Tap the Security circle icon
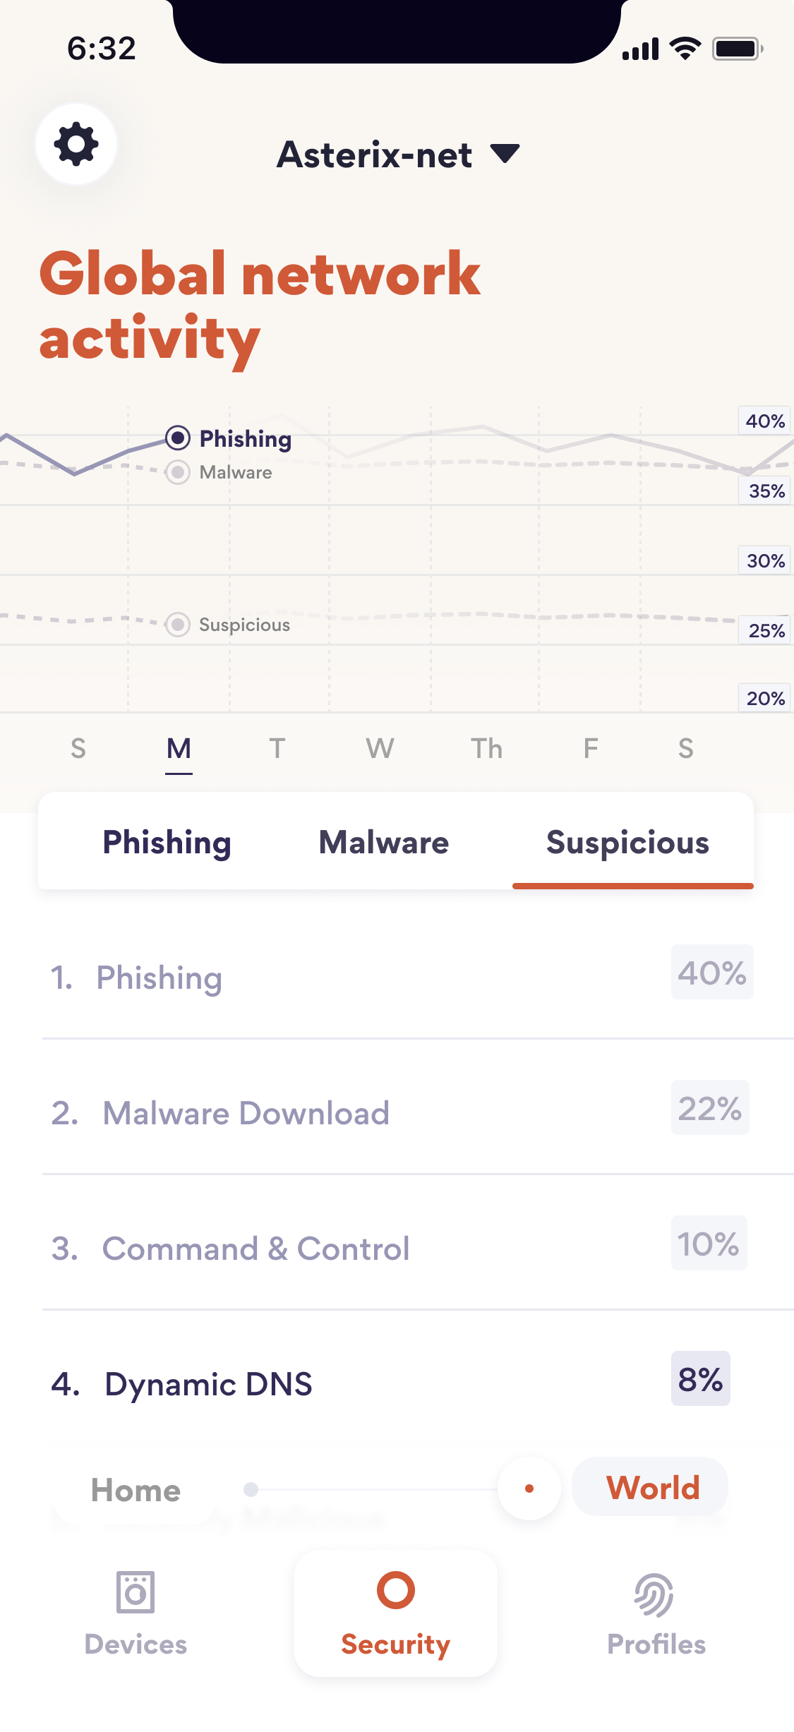The image size is (794, 1732). [x=396, y=1590]
